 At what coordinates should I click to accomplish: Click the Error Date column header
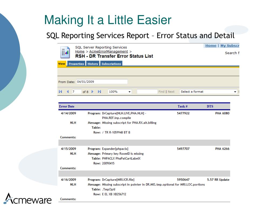point(67,106)
